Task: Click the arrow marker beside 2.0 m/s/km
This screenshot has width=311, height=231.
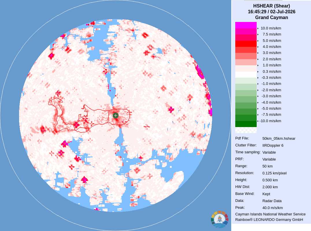Action: coord(258,59)
